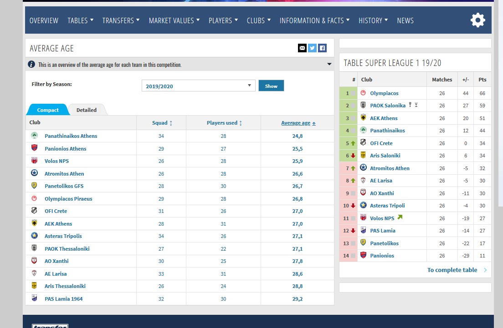This screenshot has height=328, width=503.
Task: Open Olympiacos link in league table
Action: point(384,93)
